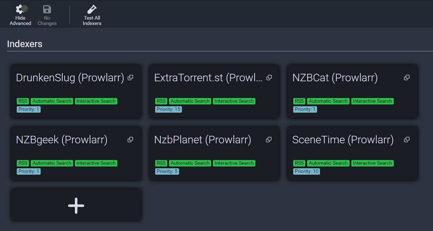Clone the SceneTime indexer

[407, 140]
